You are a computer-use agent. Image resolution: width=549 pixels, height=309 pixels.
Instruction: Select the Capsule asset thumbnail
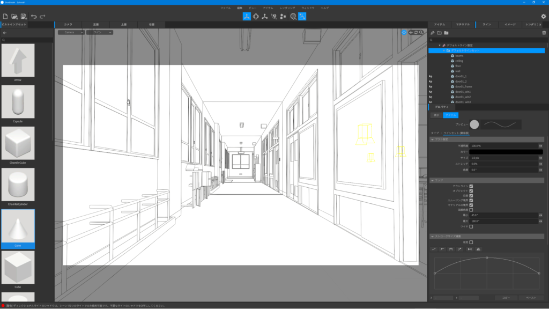(18, 101)
